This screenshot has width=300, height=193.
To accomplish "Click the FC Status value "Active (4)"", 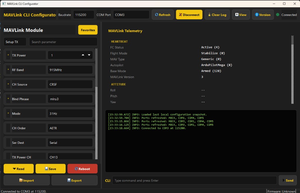I will (x=210, y=47).
